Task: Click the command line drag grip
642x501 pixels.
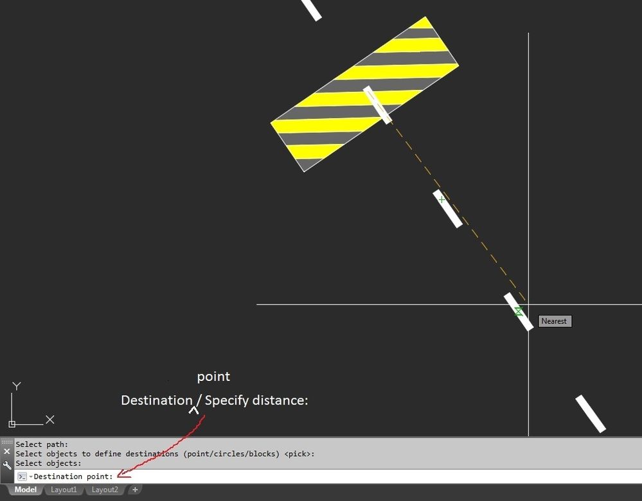Action: 7,442
